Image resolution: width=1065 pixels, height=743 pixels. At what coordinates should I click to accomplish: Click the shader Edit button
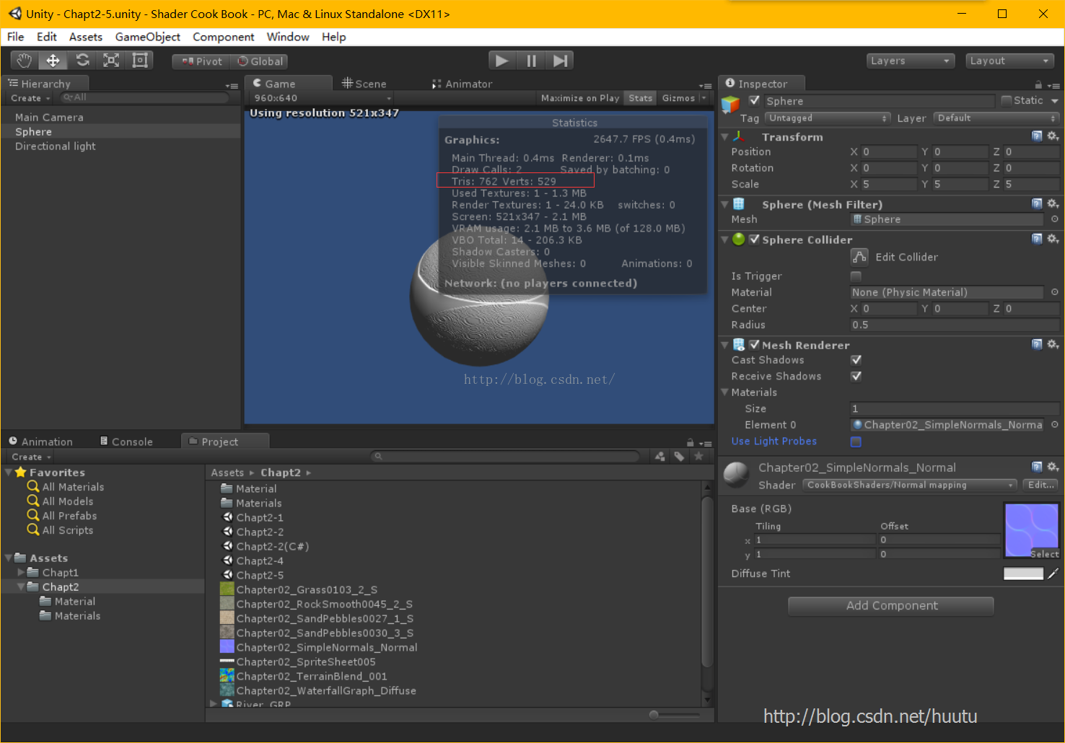tap(1040, 485)
